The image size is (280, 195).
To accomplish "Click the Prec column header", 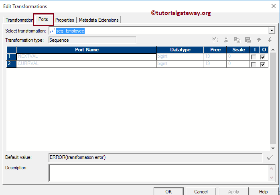I will click(x=215, y=50).
